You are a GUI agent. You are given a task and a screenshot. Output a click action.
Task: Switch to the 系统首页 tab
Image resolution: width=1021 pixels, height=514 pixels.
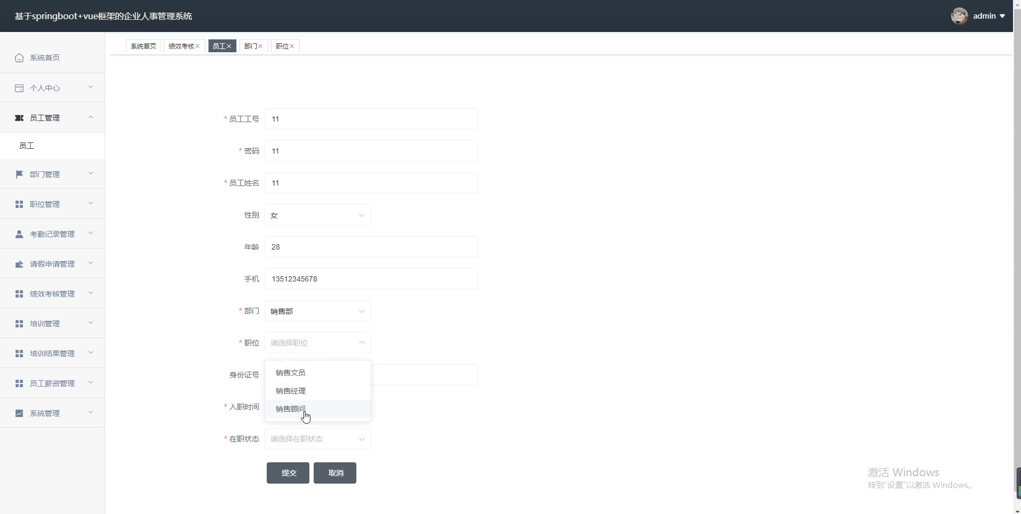click(x=143, y=46)
